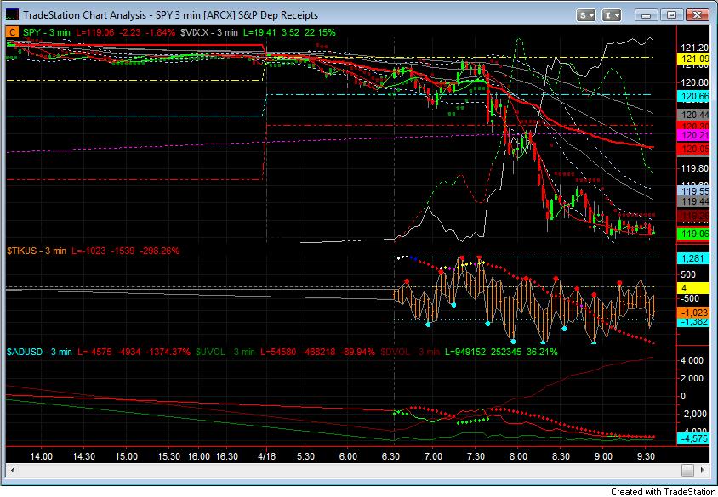The height and width of the screenshot is (497, 718).
Task: Select the 'SPY - 3 min' symbol label
Action: coord(47,32)
